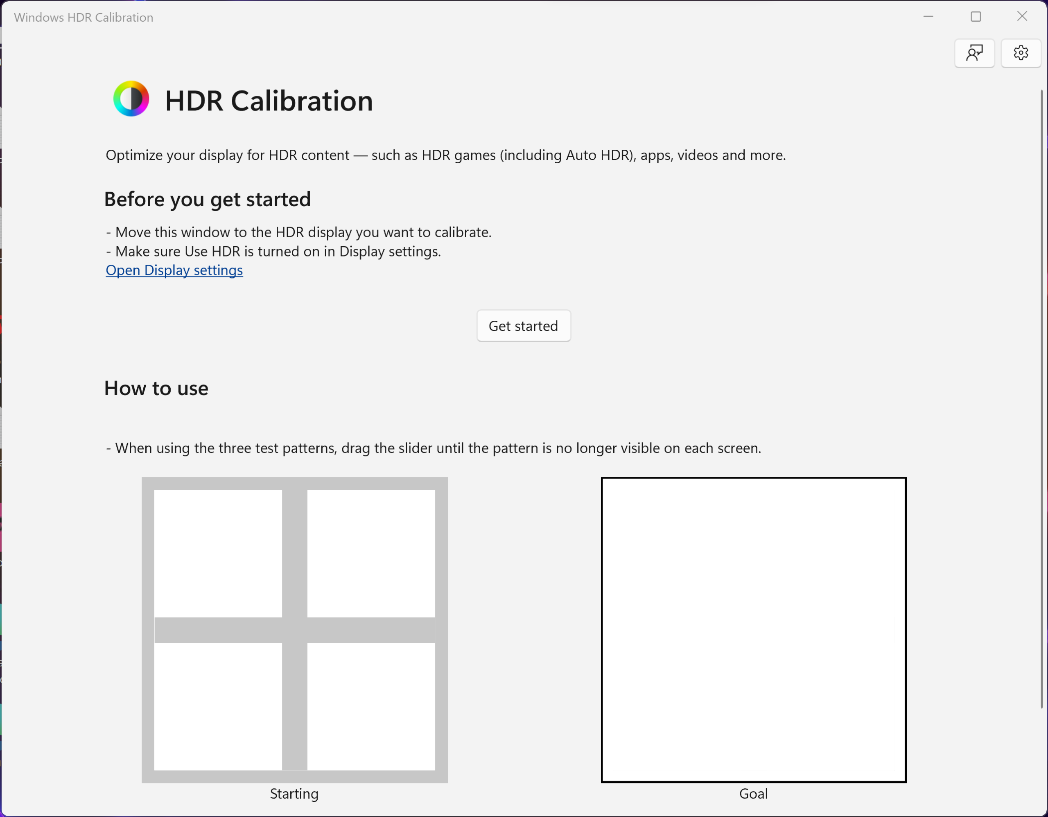Click the settings button in the top-right corner
This screenshot has height=817, width=1048.
pyautogui.click(x=1021, y=53)
